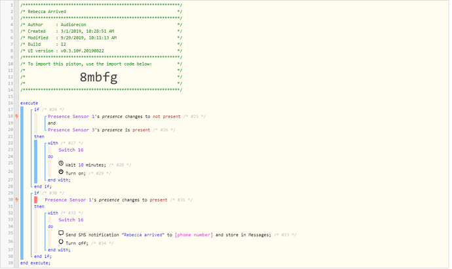Click line number 1 in the gutter
452x269 pixels.
(x=12, y=5)
